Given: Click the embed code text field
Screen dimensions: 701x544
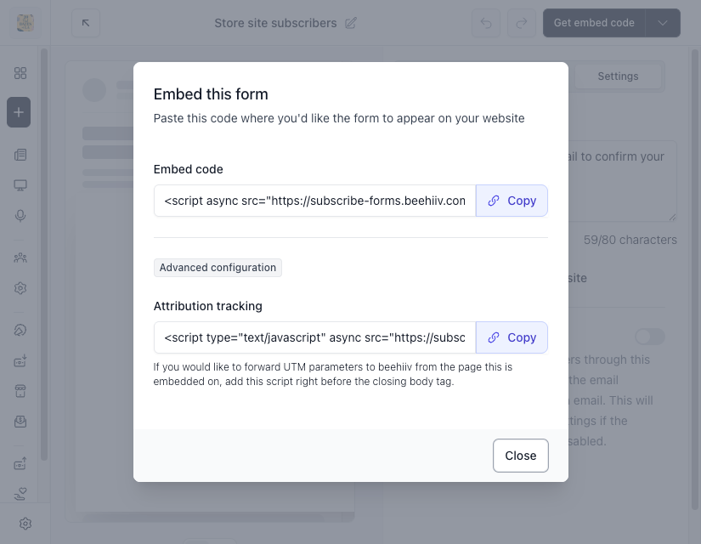Looking at the screenshot, I should click(314, 201).
